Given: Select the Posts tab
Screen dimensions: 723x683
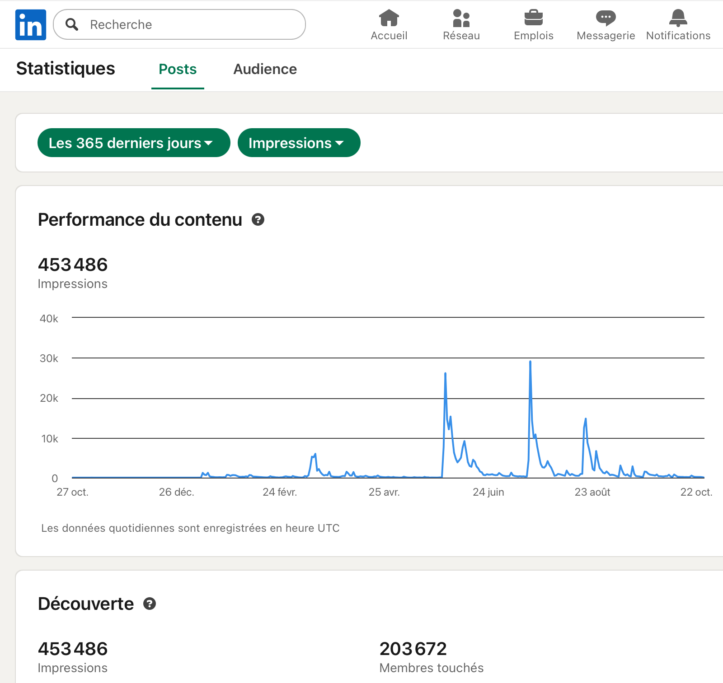Looking at the screenshot, I should [x=178, y=69].
